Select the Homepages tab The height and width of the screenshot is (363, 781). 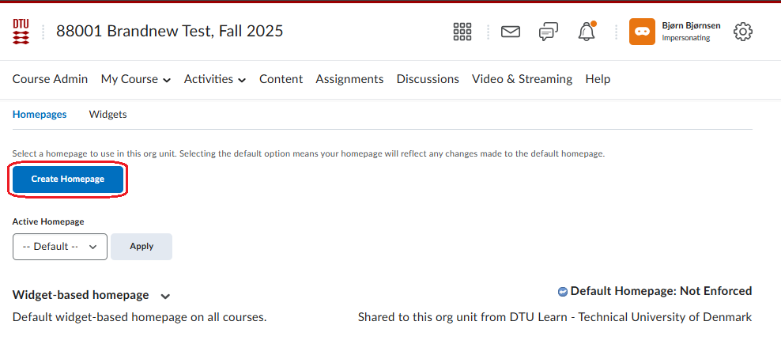(x=40, y=115)
